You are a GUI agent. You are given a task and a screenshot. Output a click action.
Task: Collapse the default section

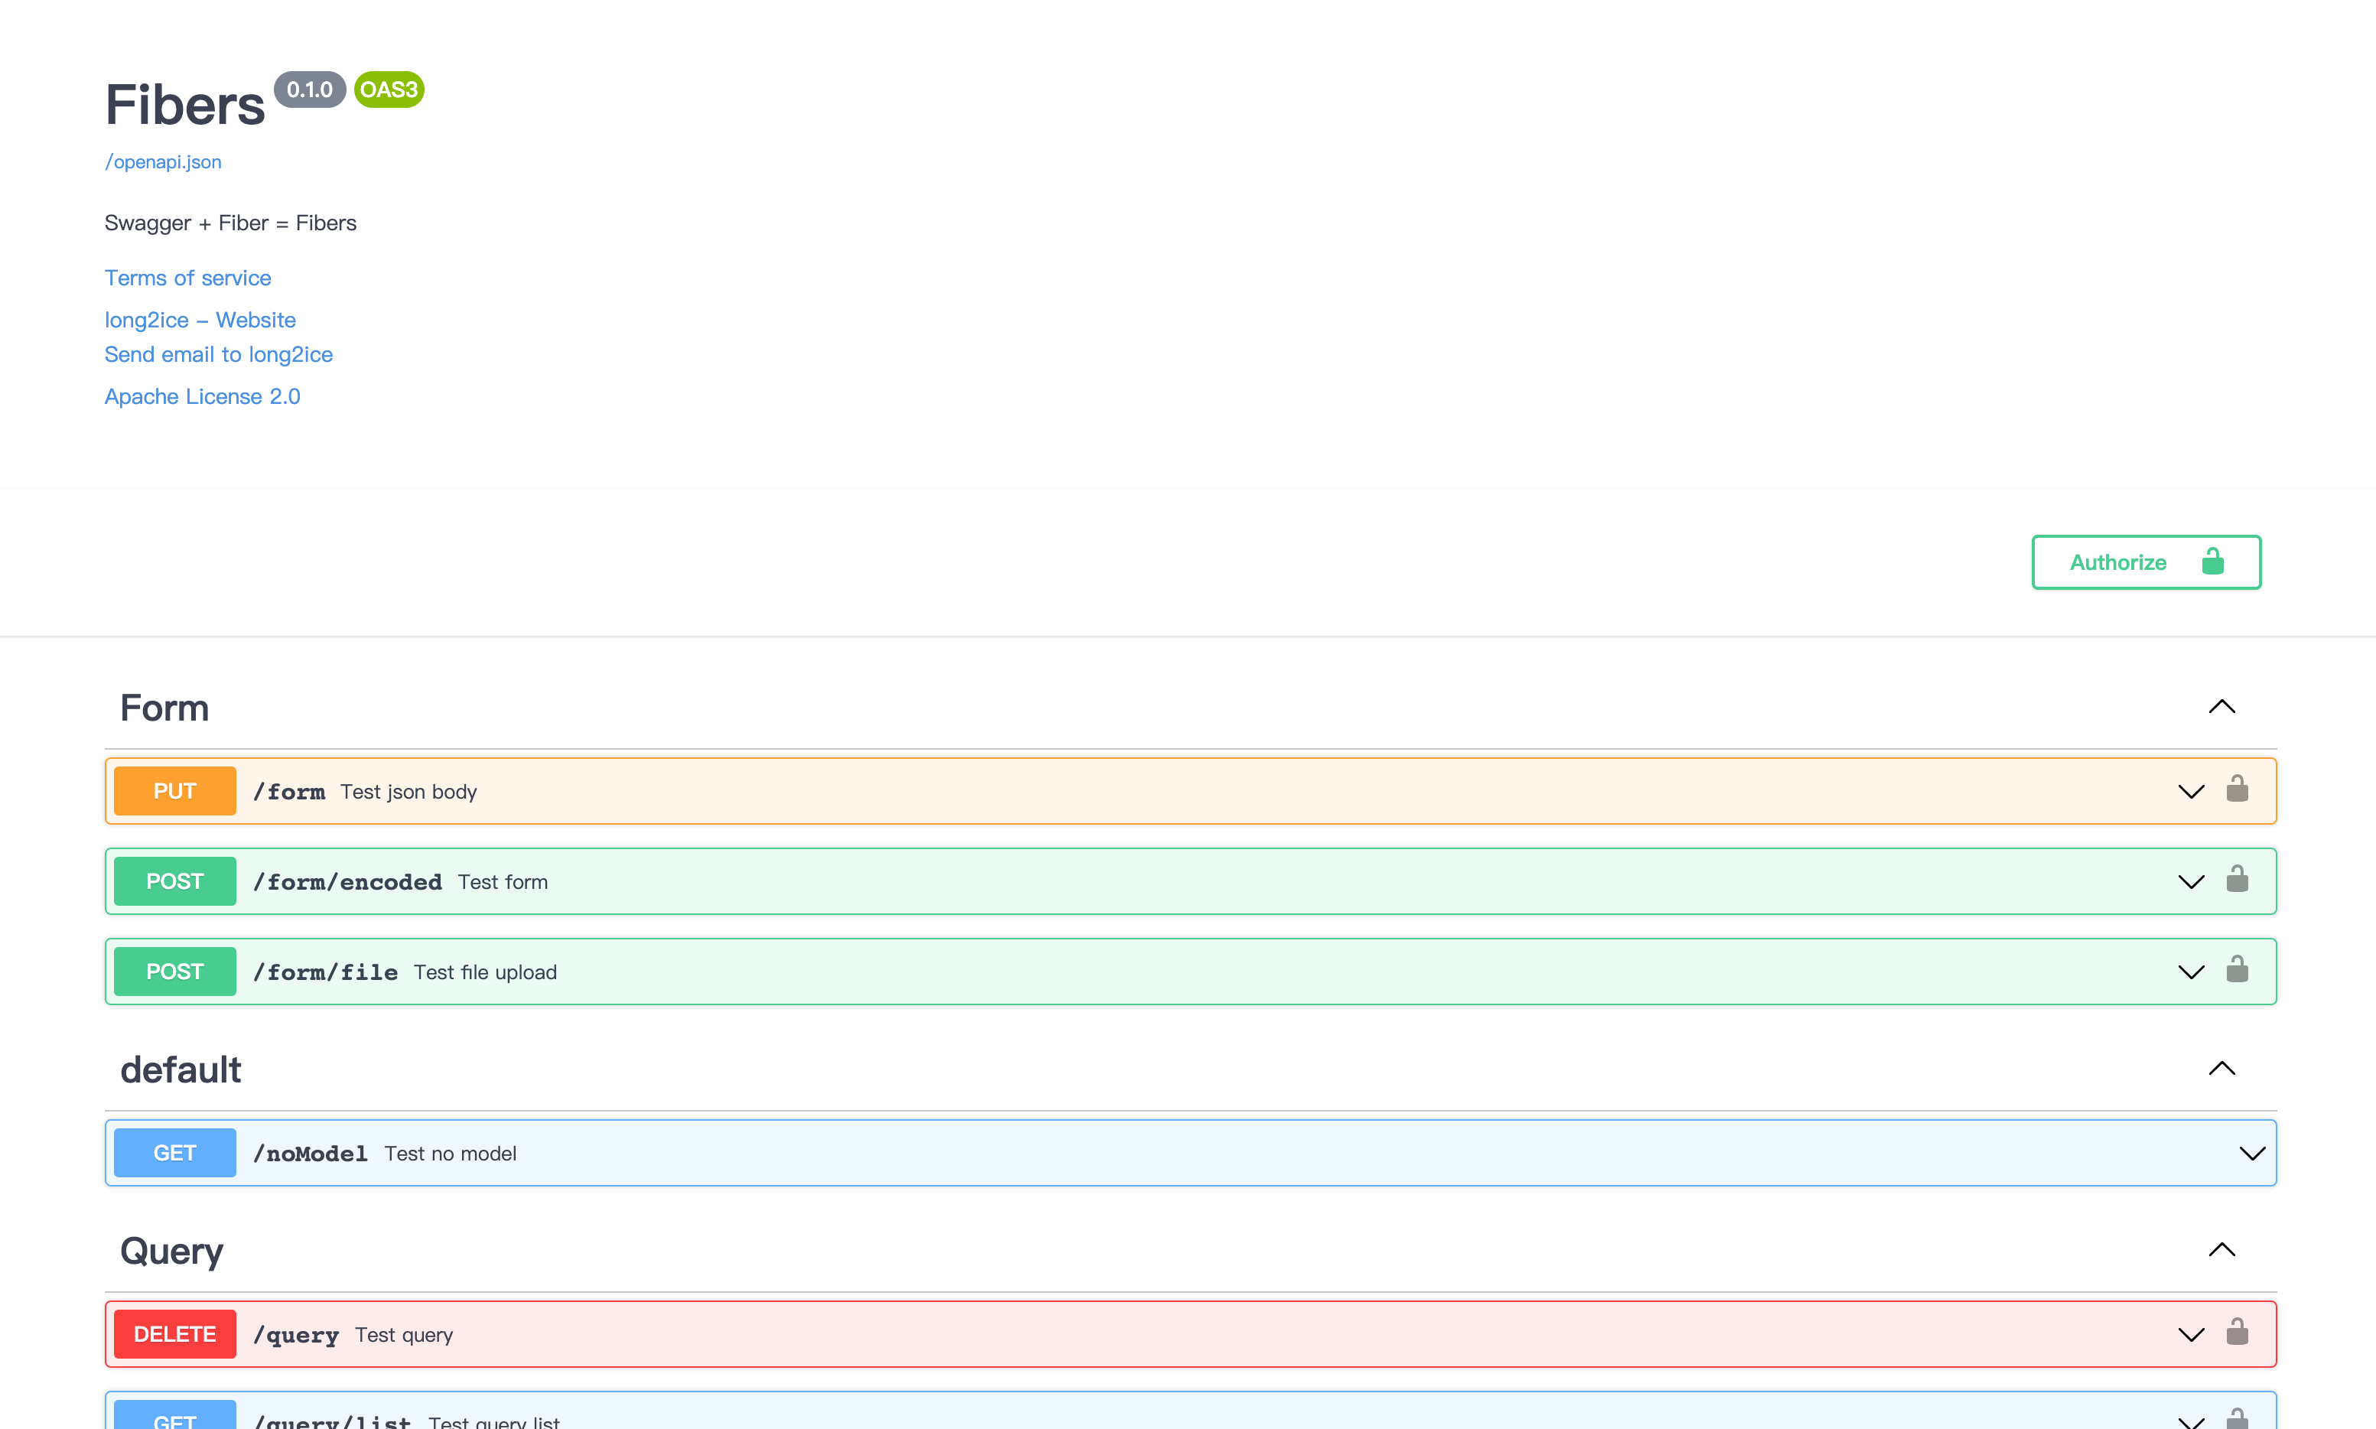pyautogui.click(x=2221, y=1069)
